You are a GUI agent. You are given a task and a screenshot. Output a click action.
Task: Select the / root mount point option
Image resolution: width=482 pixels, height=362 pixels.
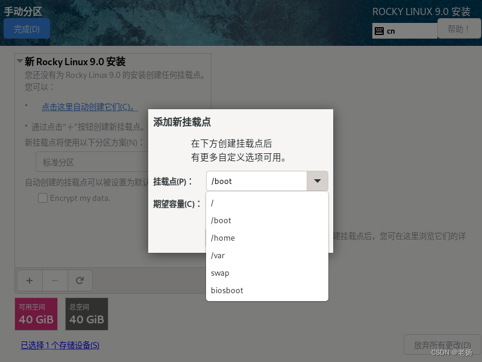(267, 203)
